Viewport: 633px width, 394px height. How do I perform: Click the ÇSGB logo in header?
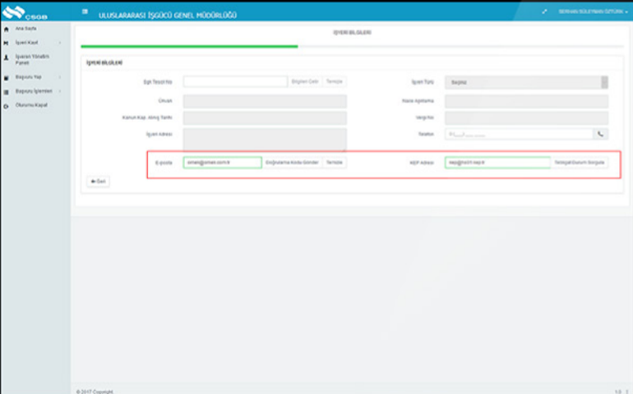(x=25, y=11)
